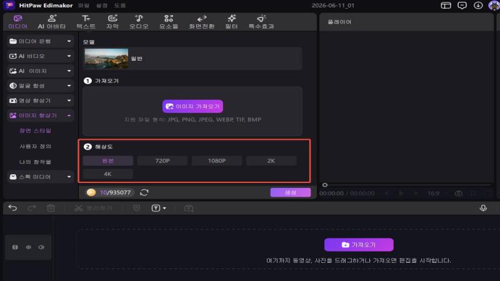Click the previous frame button
This screenshot has height=281, width=500.
coord(386,193)
